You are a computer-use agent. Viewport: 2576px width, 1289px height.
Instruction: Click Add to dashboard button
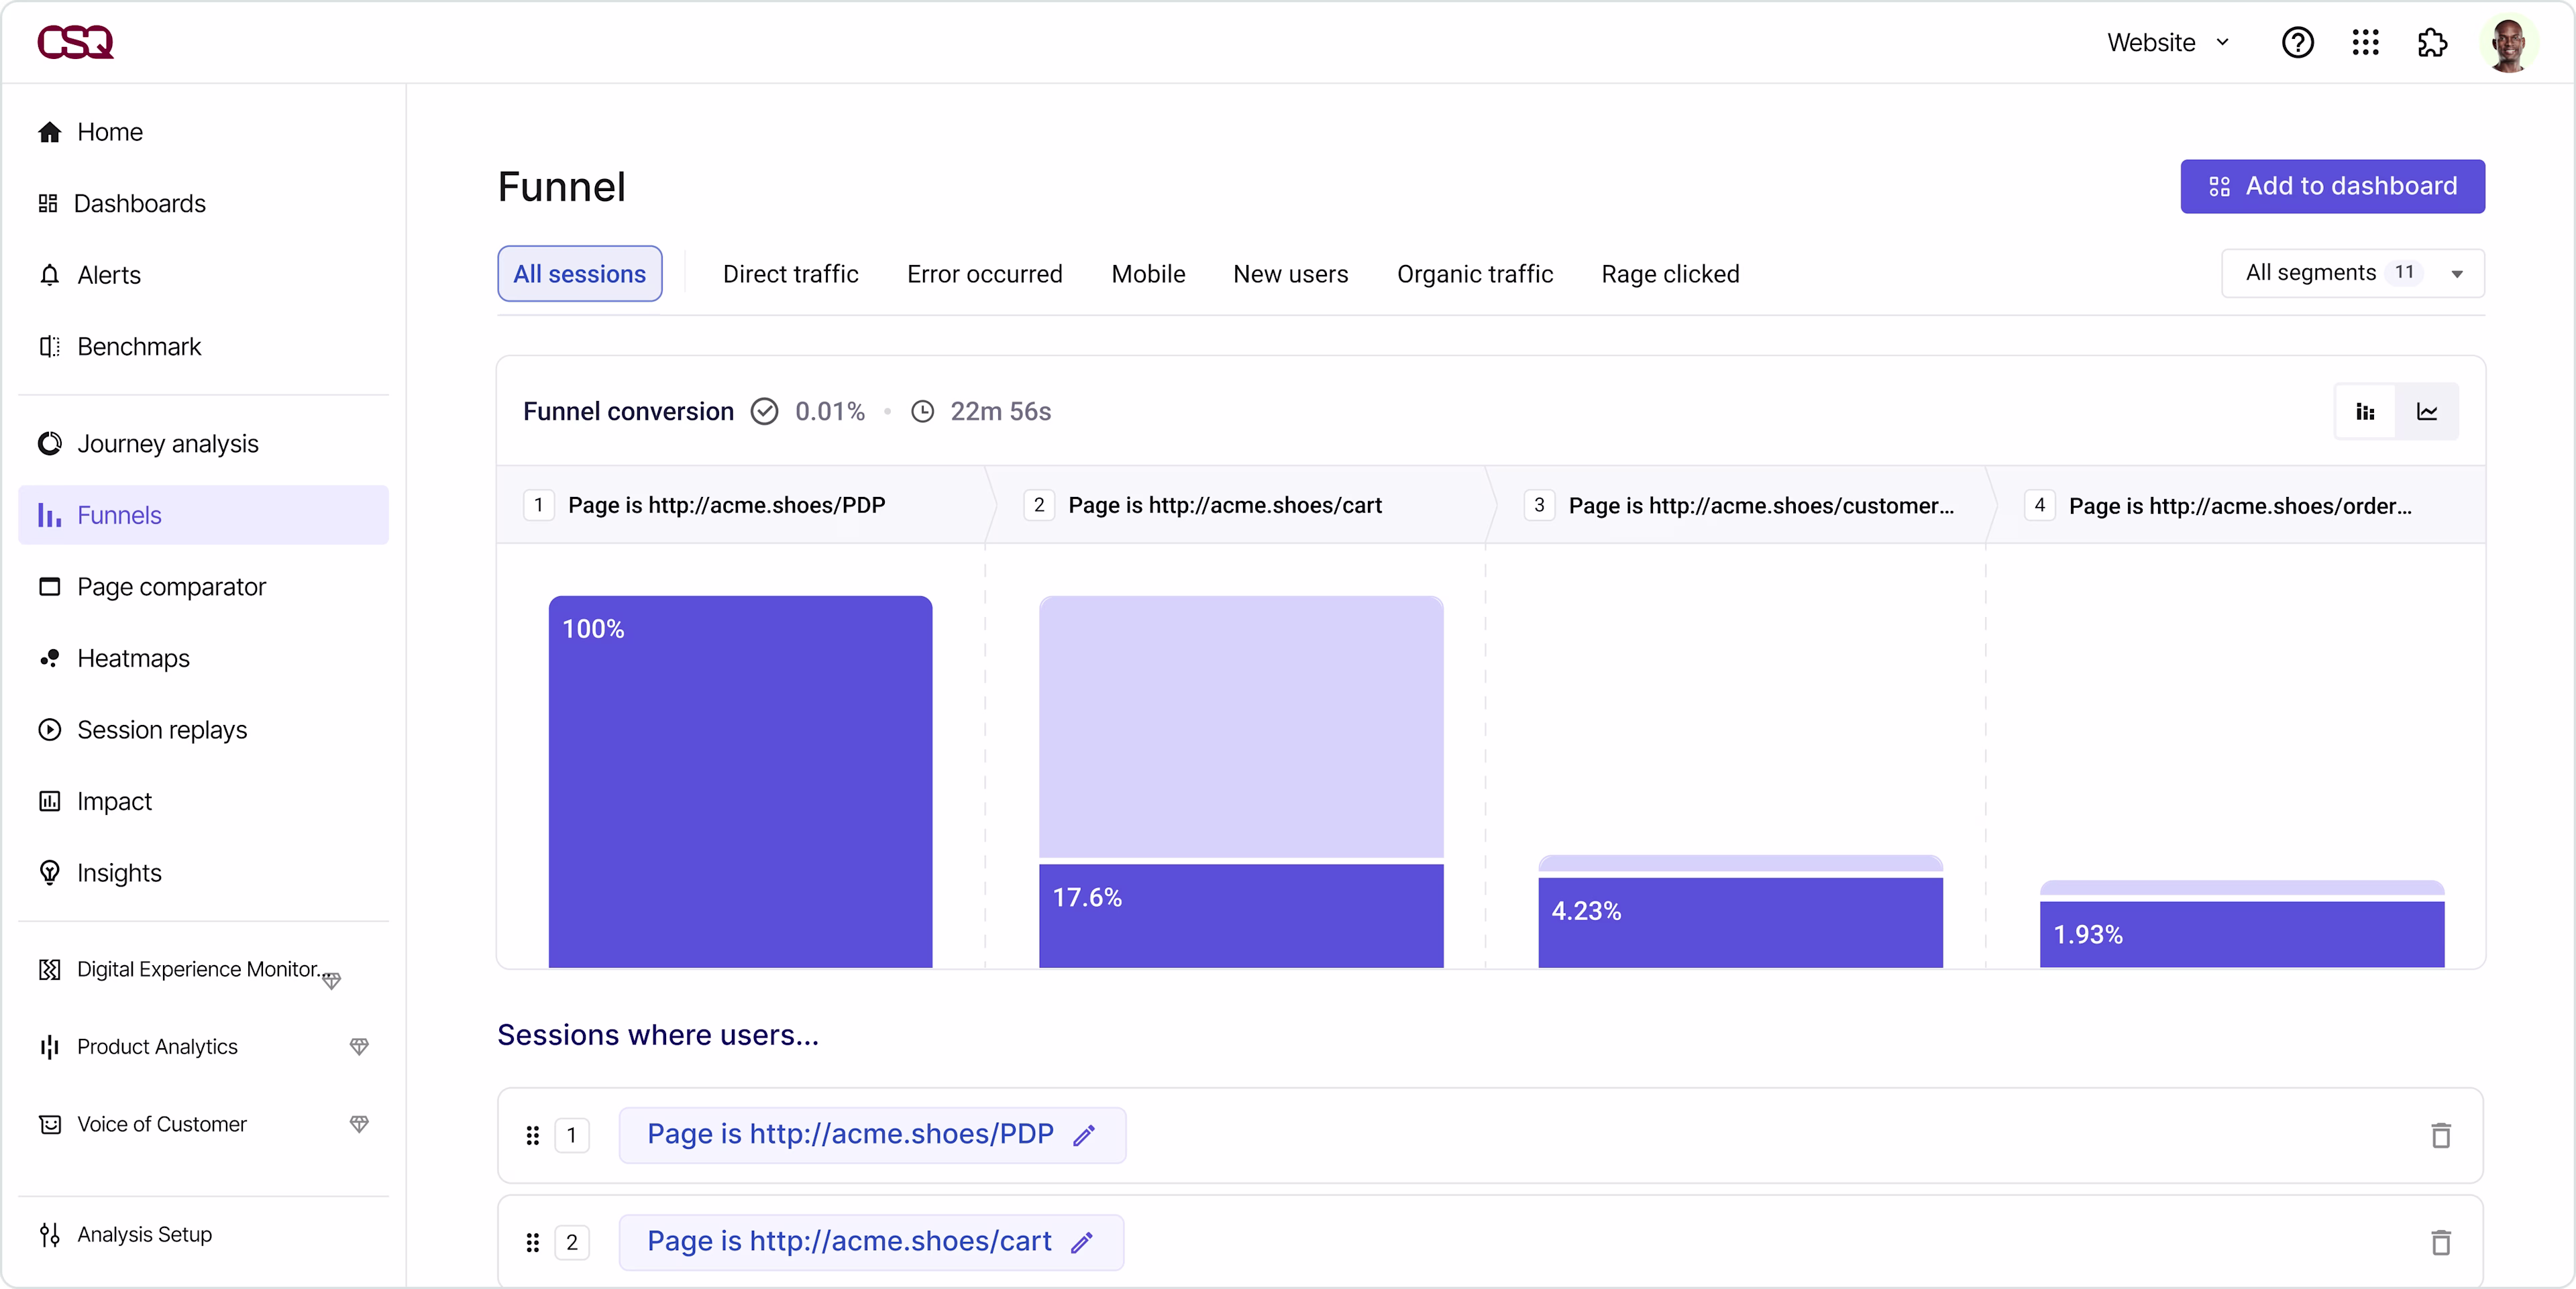coord(2332,186)
